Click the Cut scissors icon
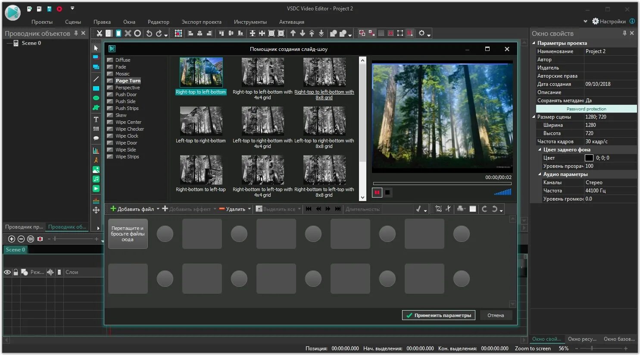The width and height of the screenshot is (640, 355). tap(99, 33)
